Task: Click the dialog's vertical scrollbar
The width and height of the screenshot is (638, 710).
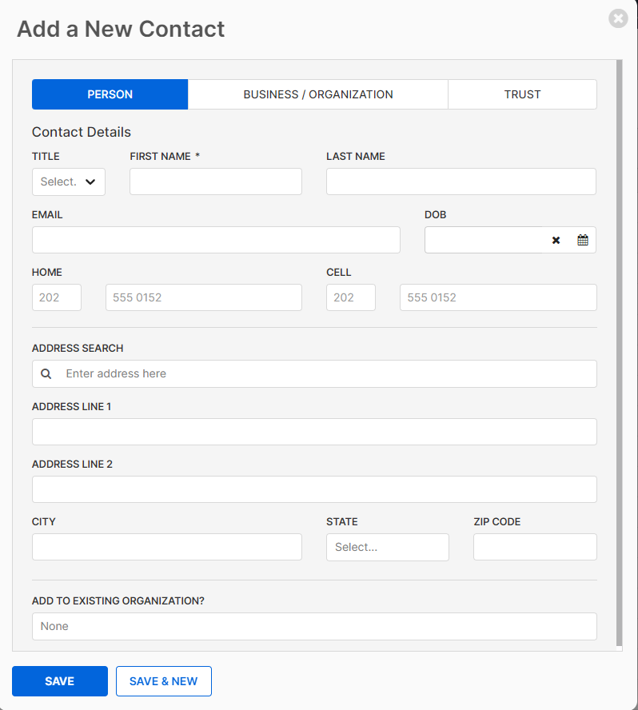Action: 619,352
